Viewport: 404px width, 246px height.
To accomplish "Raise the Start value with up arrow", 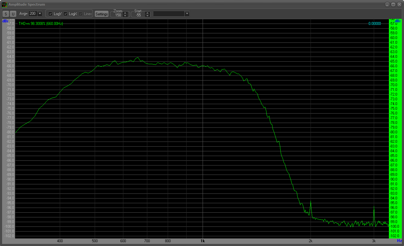I will (147, 13).
